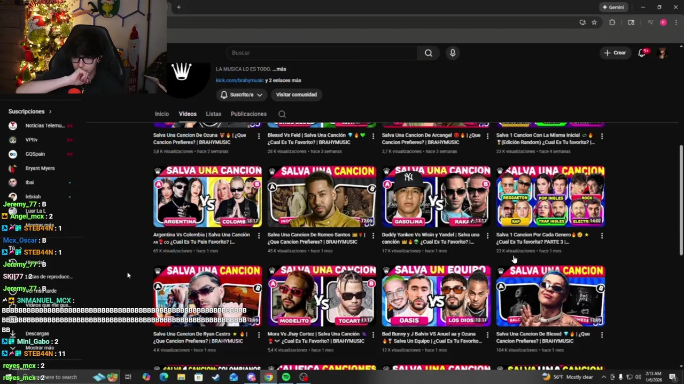Open Chrome side panel search icon
684x384 pixels.
[631, 22]
